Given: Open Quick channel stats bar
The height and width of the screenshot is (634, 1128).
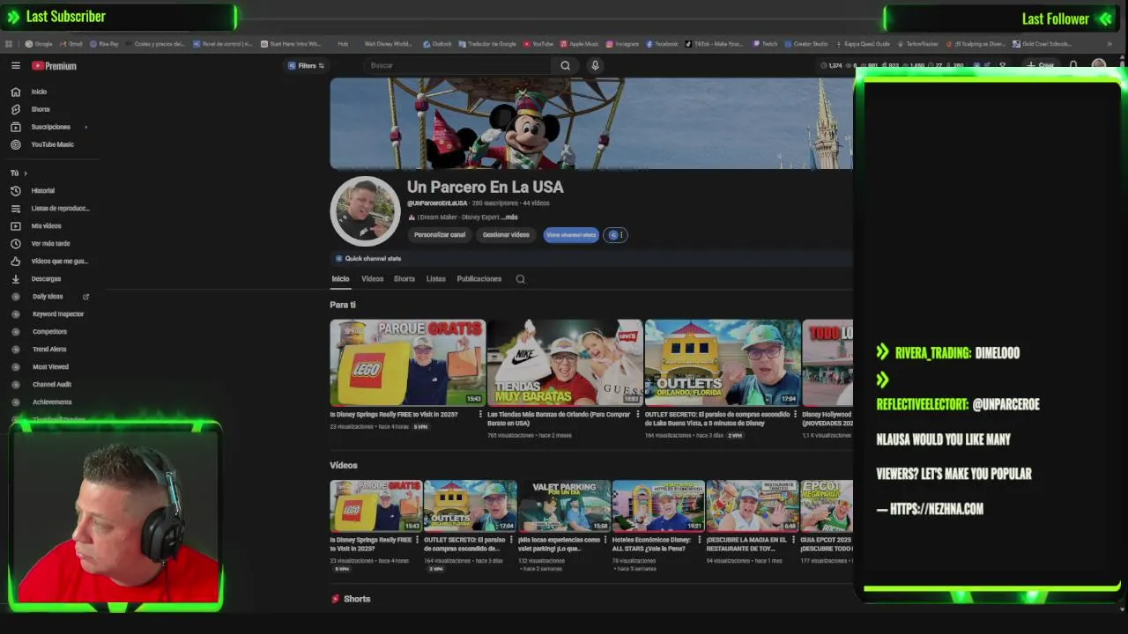Looking at the screenshot, I should [x=591, y=259].
